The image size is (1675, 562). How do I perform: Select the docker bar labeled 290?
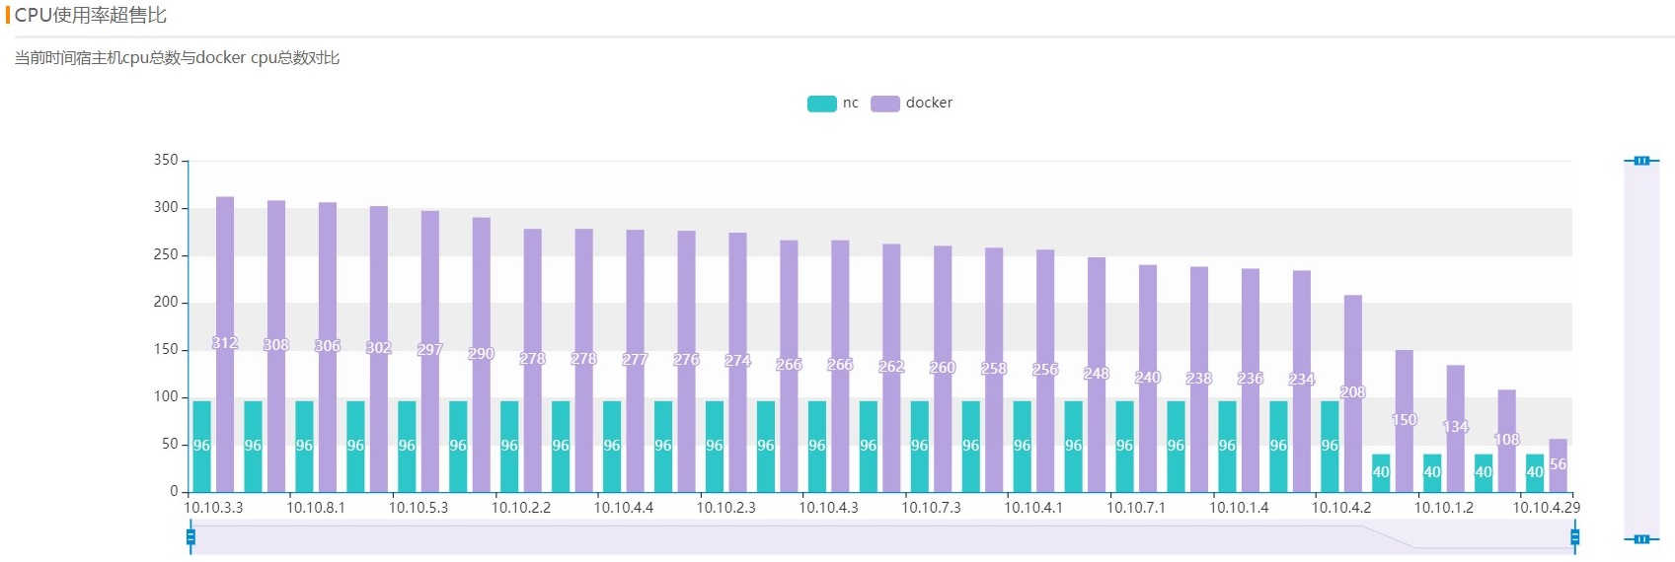click(482, 355)
